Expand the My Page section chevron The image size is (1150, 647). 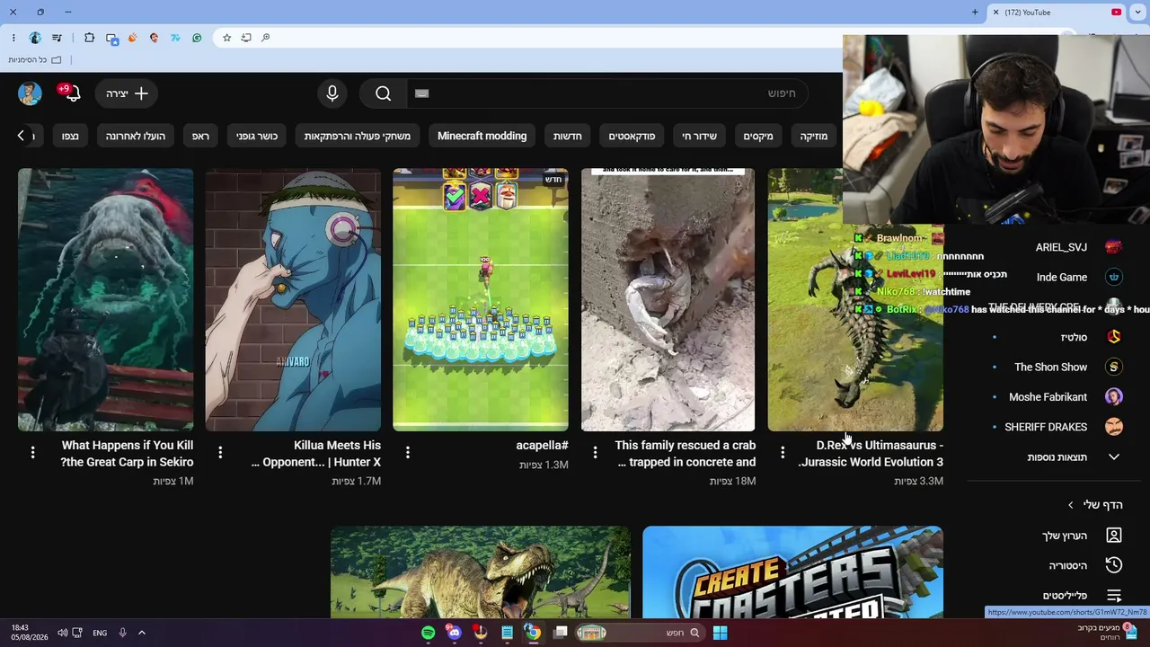1070,505
